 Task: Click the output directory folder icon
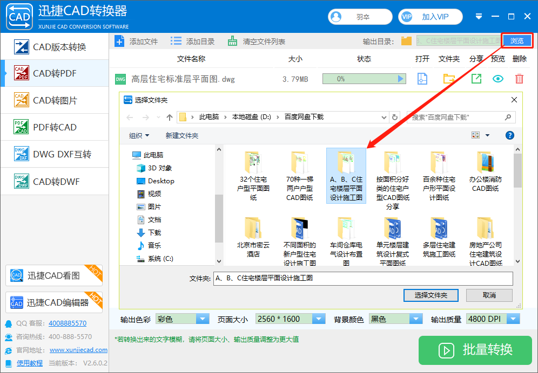point(406,41)
